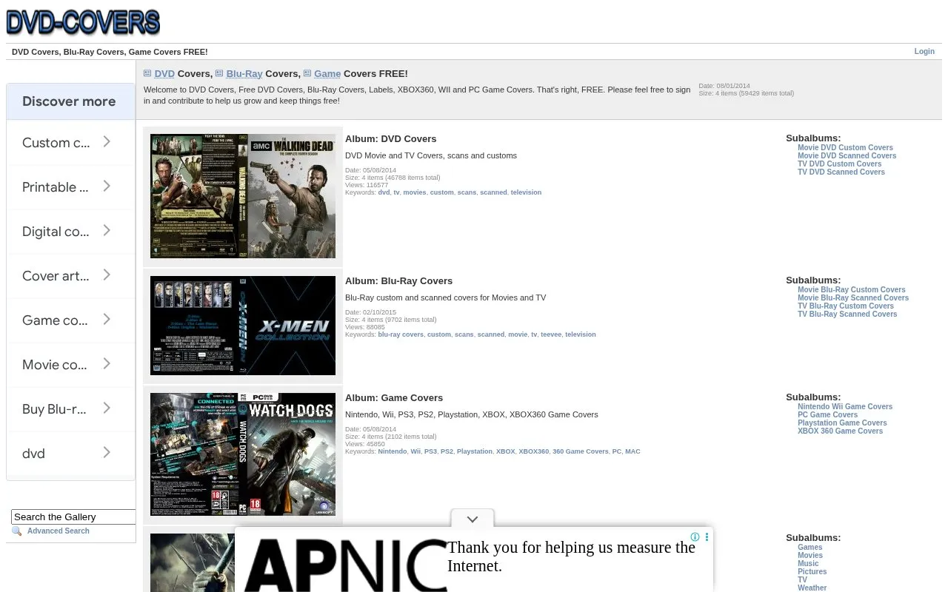
Task: Open the Games subalbum link
Action: tap(810, 548)
